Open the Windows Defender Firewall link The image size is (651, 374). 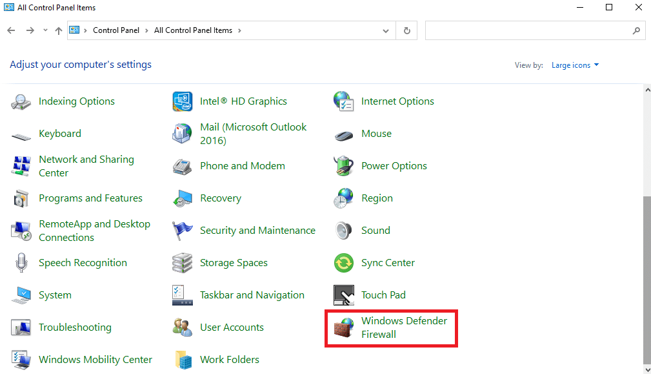tap(404, 327)
